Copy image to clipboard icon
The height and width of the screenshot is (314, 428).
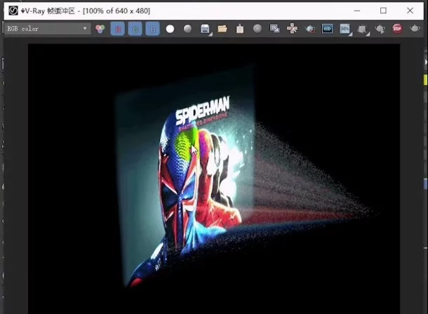240,29
